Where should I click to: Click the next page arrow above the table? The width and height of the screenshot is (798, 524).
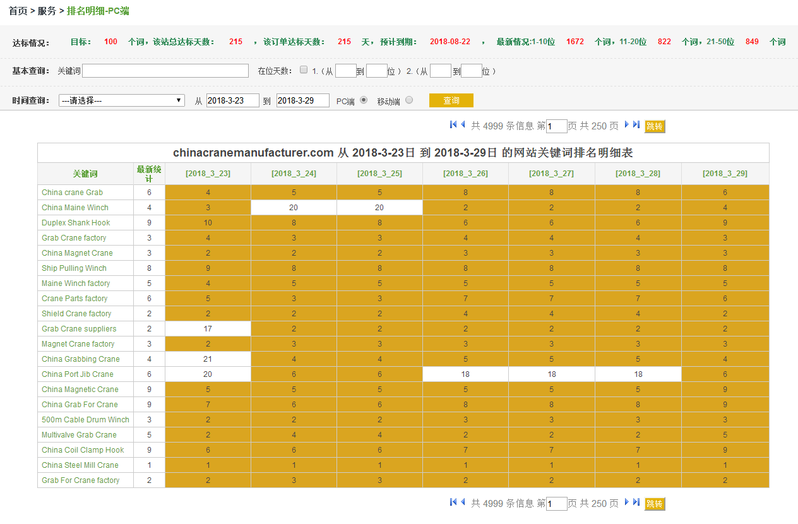point(627,125)
